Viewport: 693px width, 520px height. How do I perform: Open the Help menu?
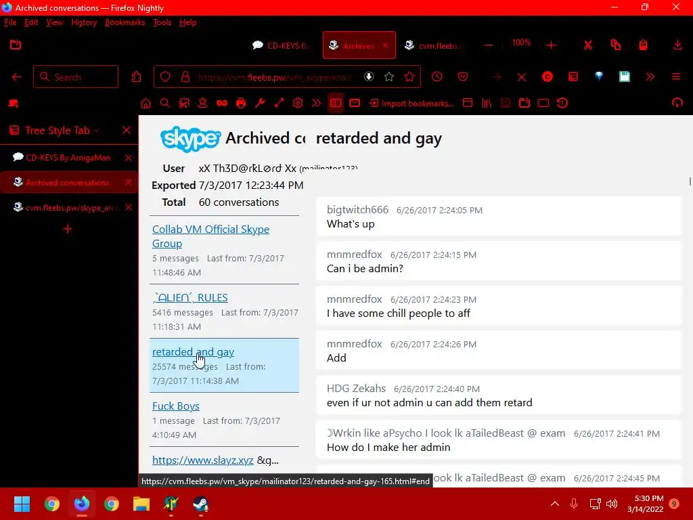[x=187, y=22]
